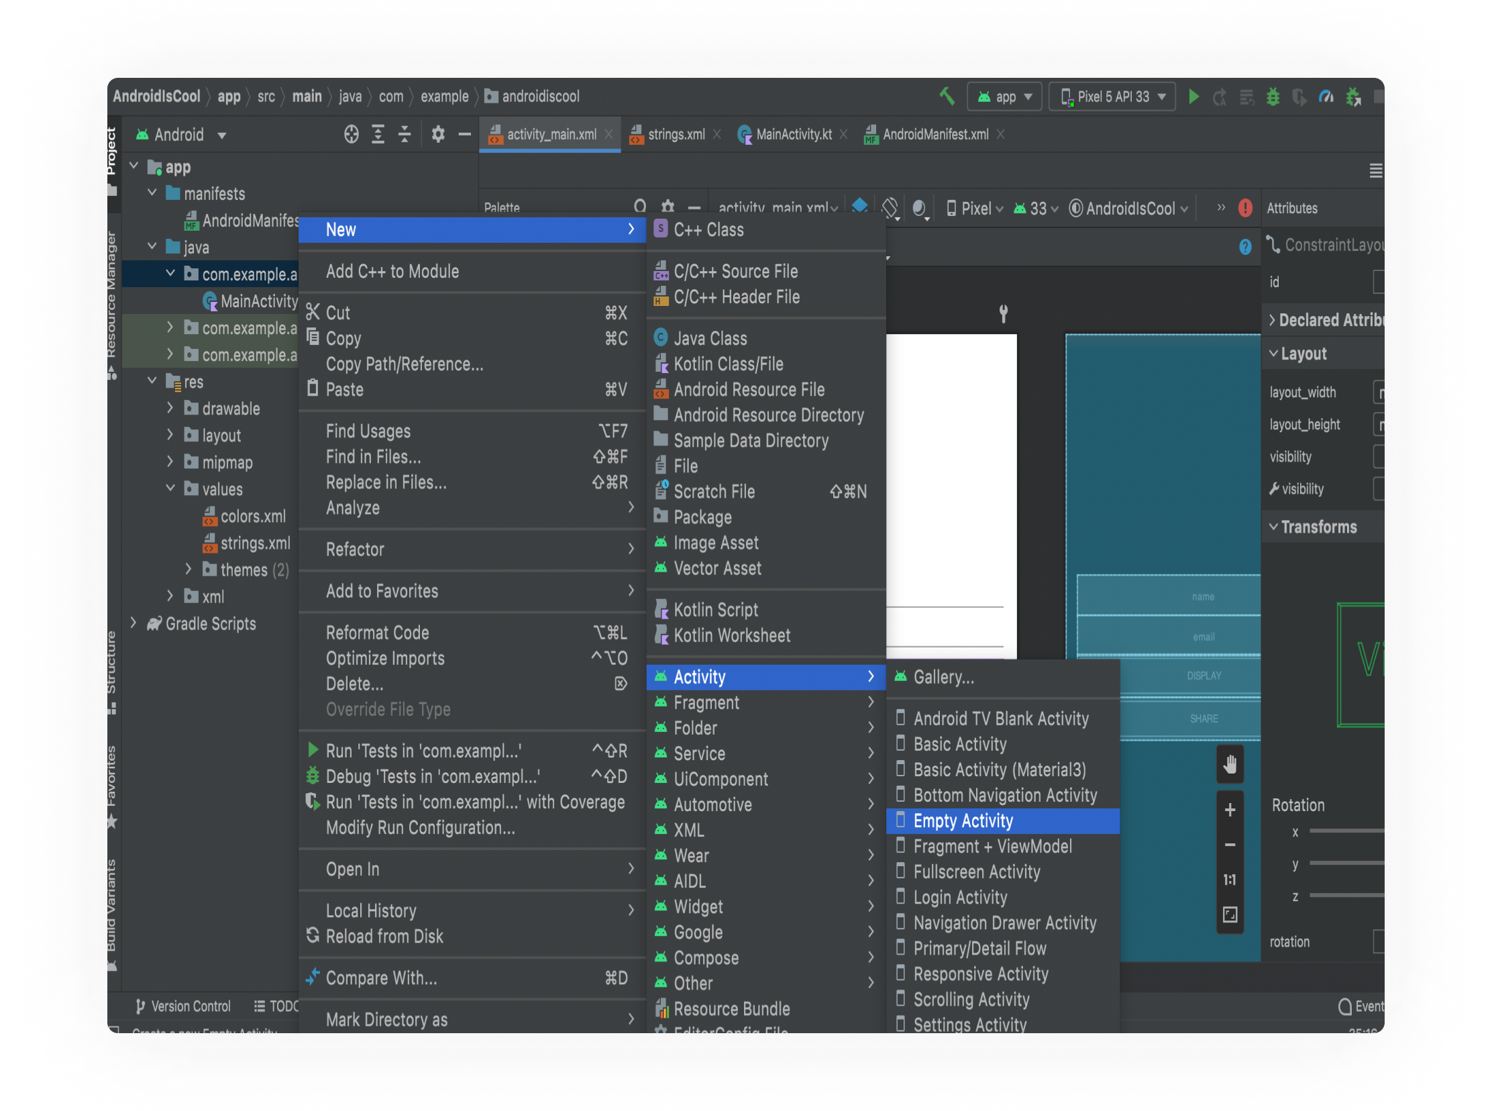The height and width of the screenshot is (1111, 1492).
Task: Click the blue help question mark icon
Action: (x=1244, y=247)
